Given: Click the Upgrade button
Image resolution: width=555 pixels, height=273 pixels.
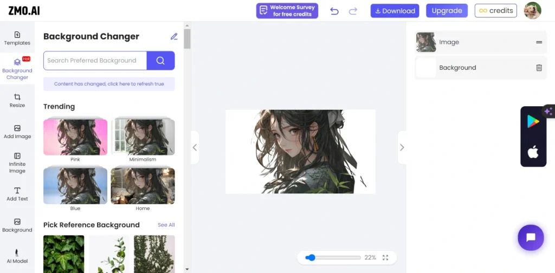Looking at the screenshot, I should tap(447, 11).
